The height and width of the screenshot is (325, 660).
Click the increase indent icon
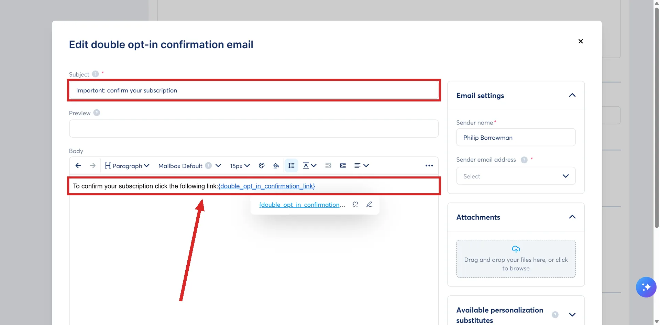(x=343, y=165)
